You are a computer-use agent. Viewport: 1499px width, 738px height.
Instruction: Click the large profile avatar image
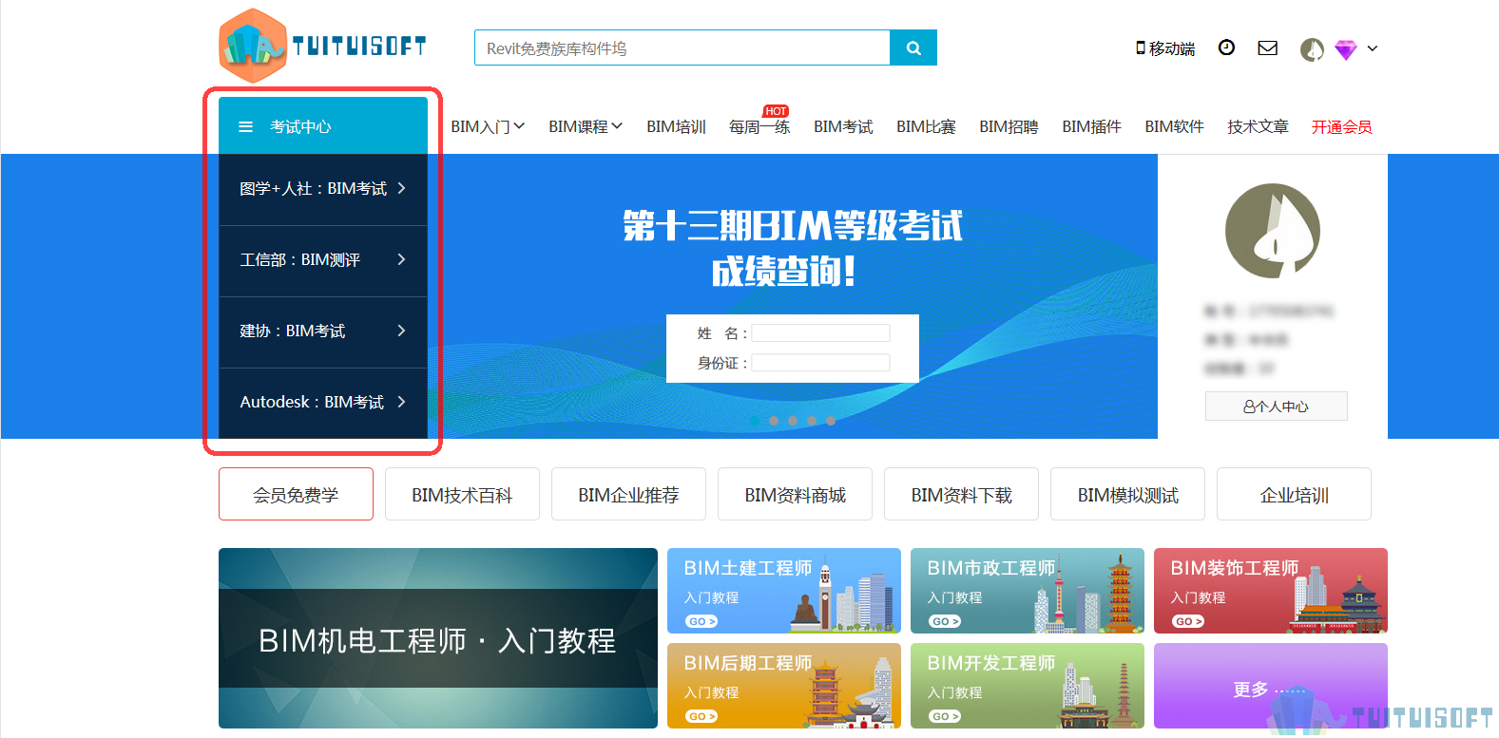pos(1273,231)
